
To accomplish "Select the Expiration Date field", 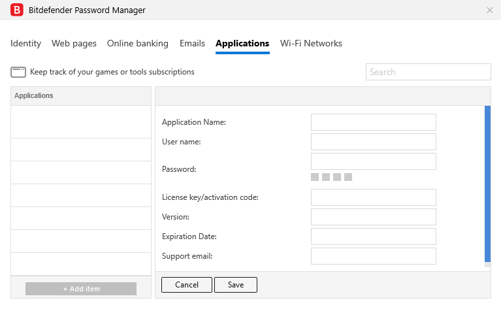I will [373, 236].
